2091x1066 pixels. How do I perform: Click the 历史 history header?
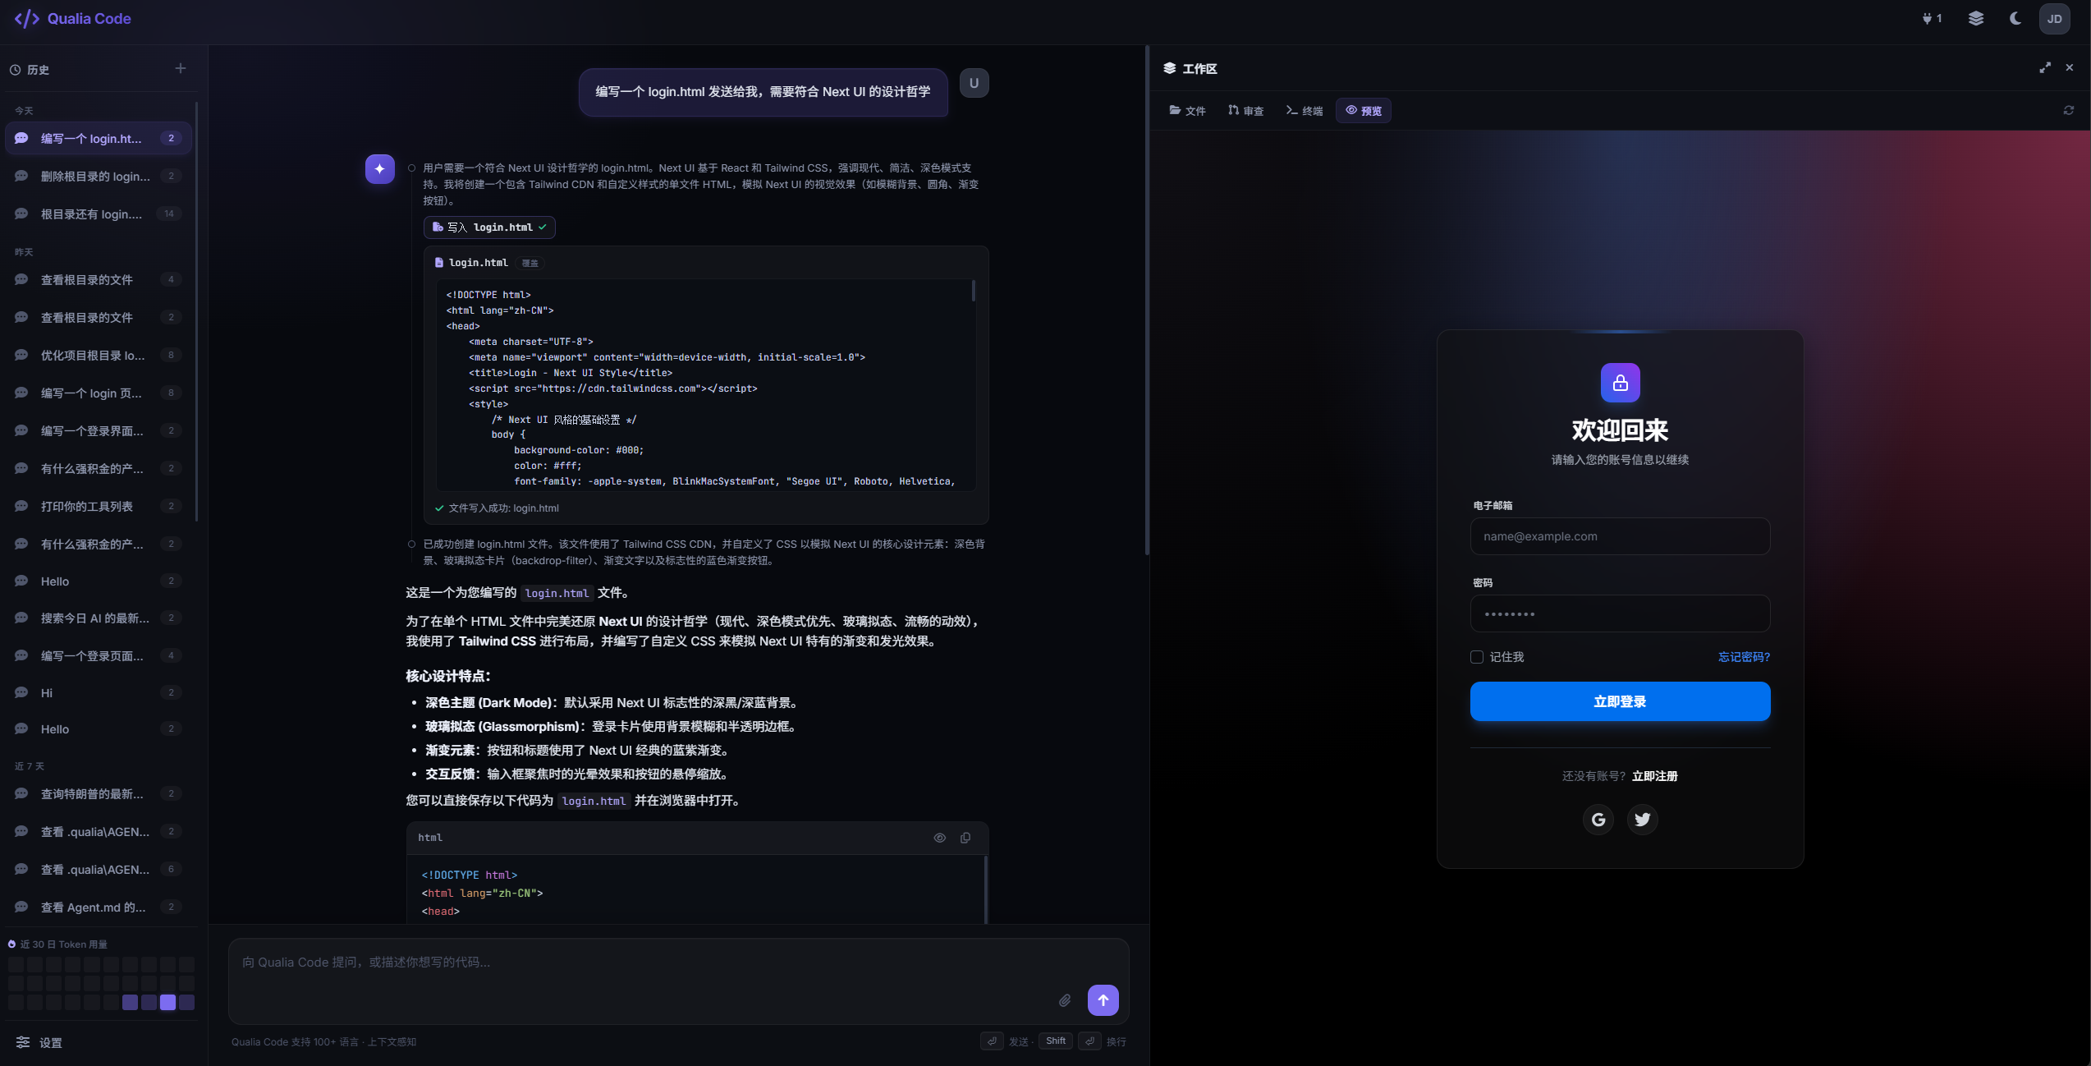coord(30,70)
